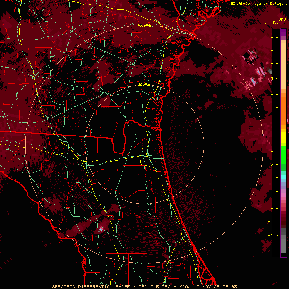The image size is (289, 289).
Task: Click the 50 NMI range ring label
Action: click(x=144, y=85)
